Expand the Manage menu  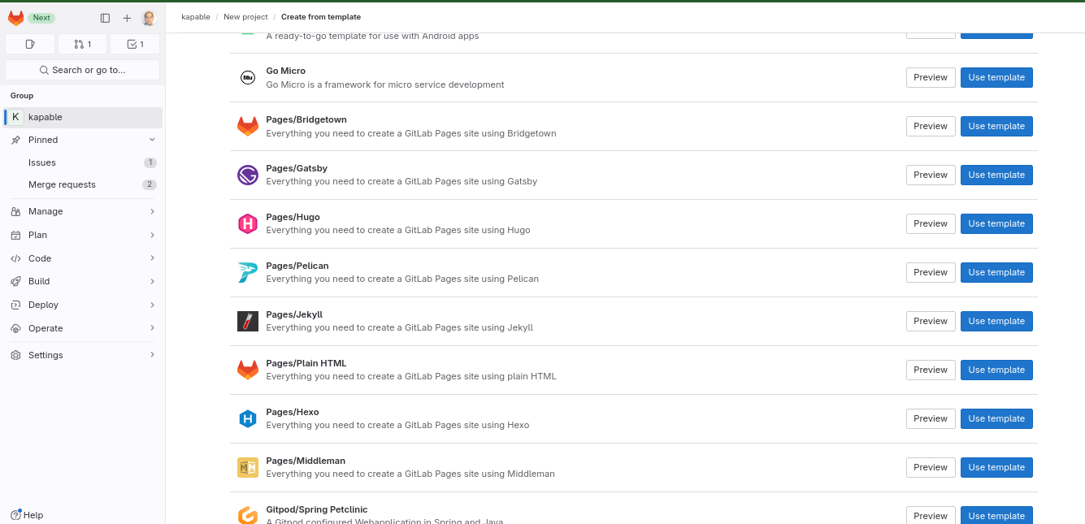coord(152,211)
